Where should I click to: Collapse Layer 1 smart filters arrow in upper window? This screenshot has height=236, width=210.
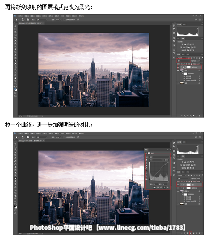tap(201, 71)
